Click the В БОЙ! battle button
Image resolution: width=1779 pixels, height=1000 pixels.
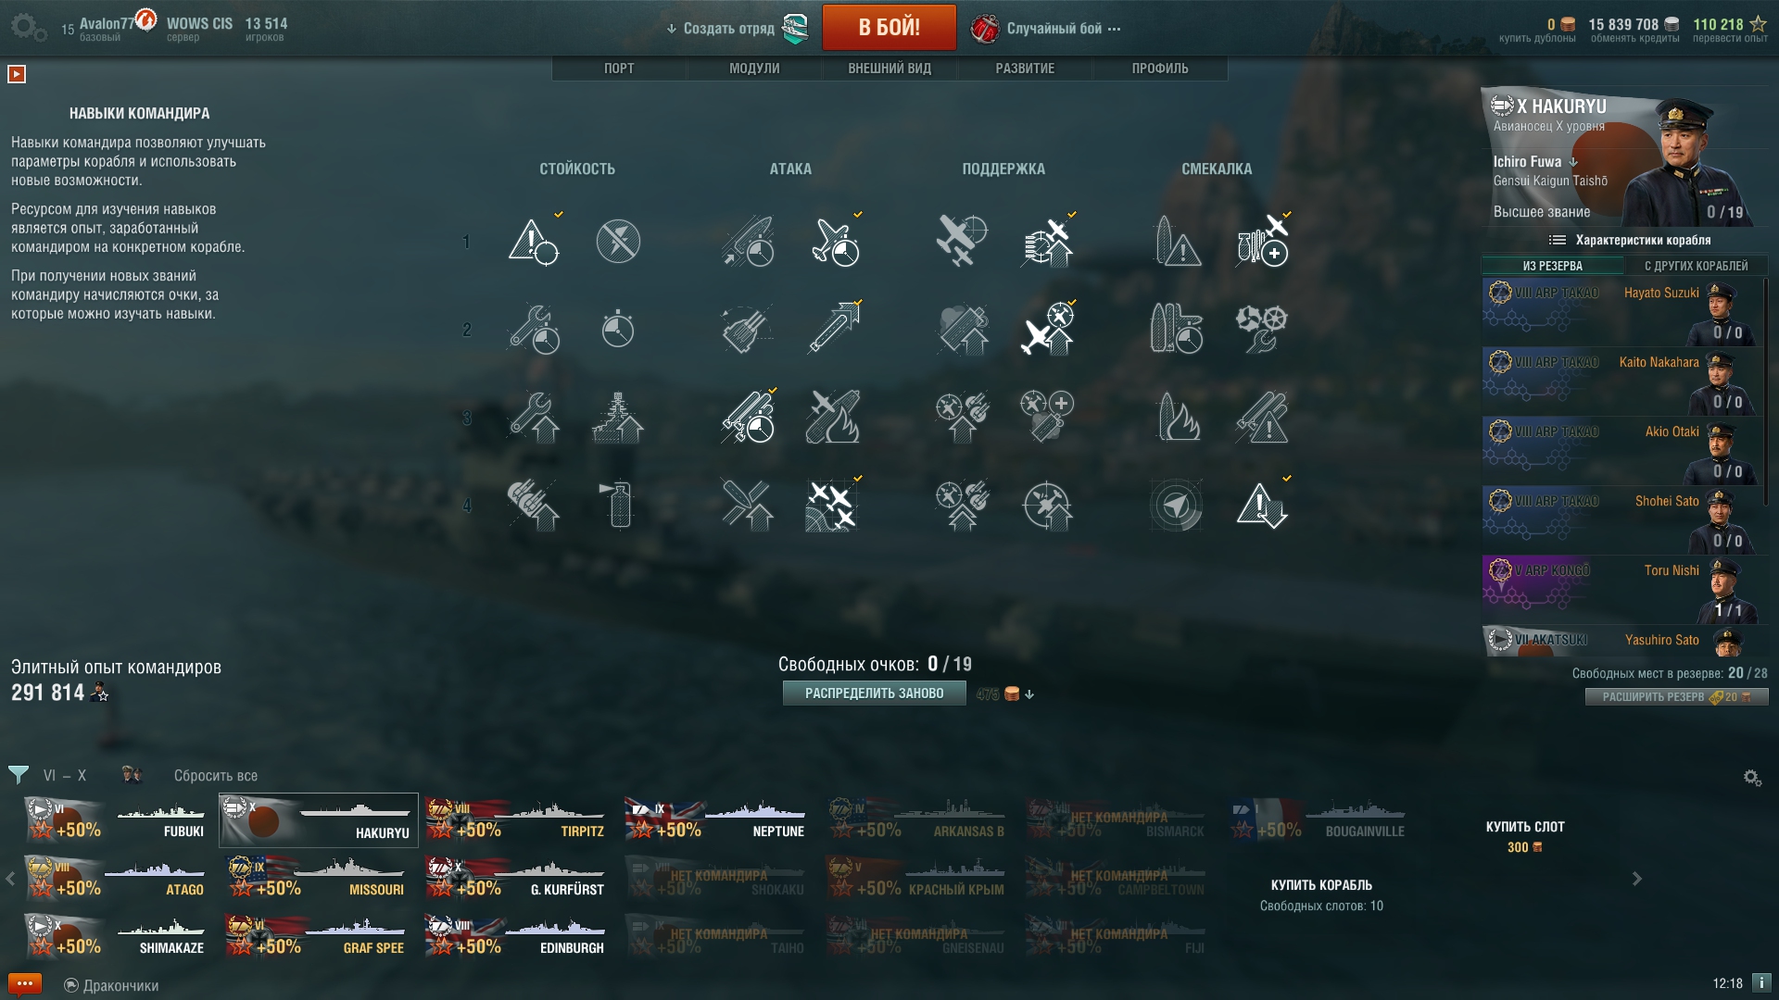pos(889,27)
